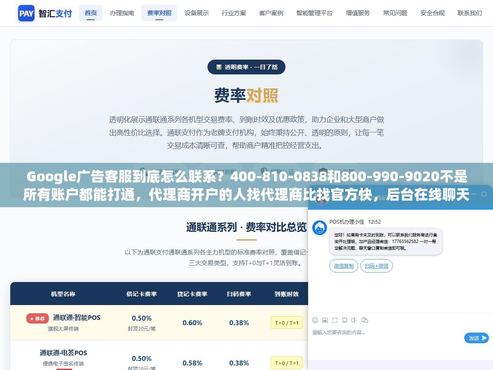The width and height of the screenshot is (493, 370).
Task: Click the WeChat icon in chat toolbar
Action: pos(365,320)
